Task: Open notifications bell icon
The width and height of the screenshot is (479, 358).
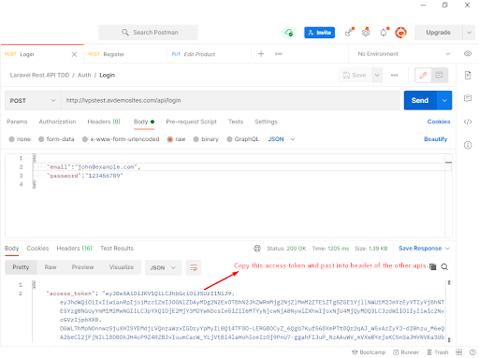Action: [x=384, y=33]
